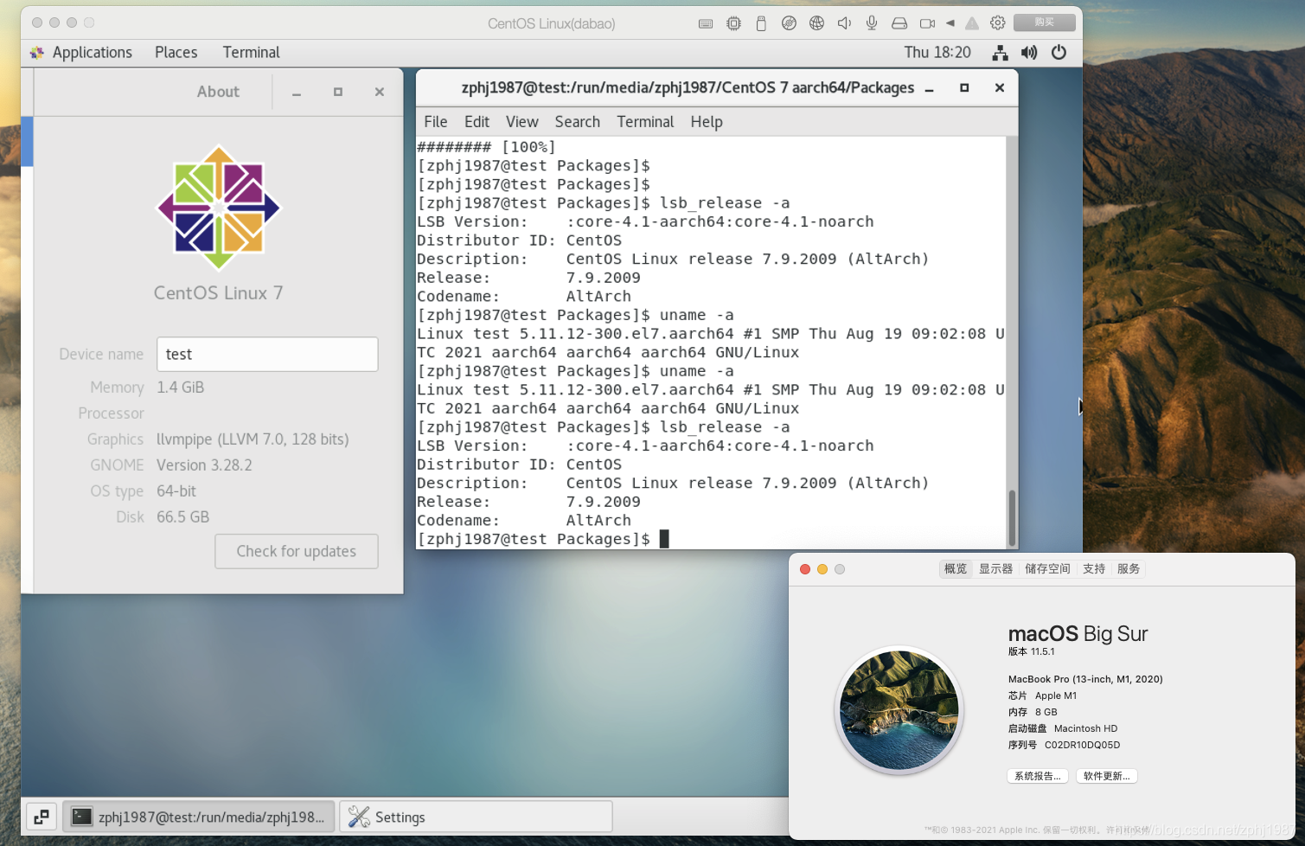1305x846 pixels.
Task: Close the CentOS VM window red button
Action: click(37, 22)
